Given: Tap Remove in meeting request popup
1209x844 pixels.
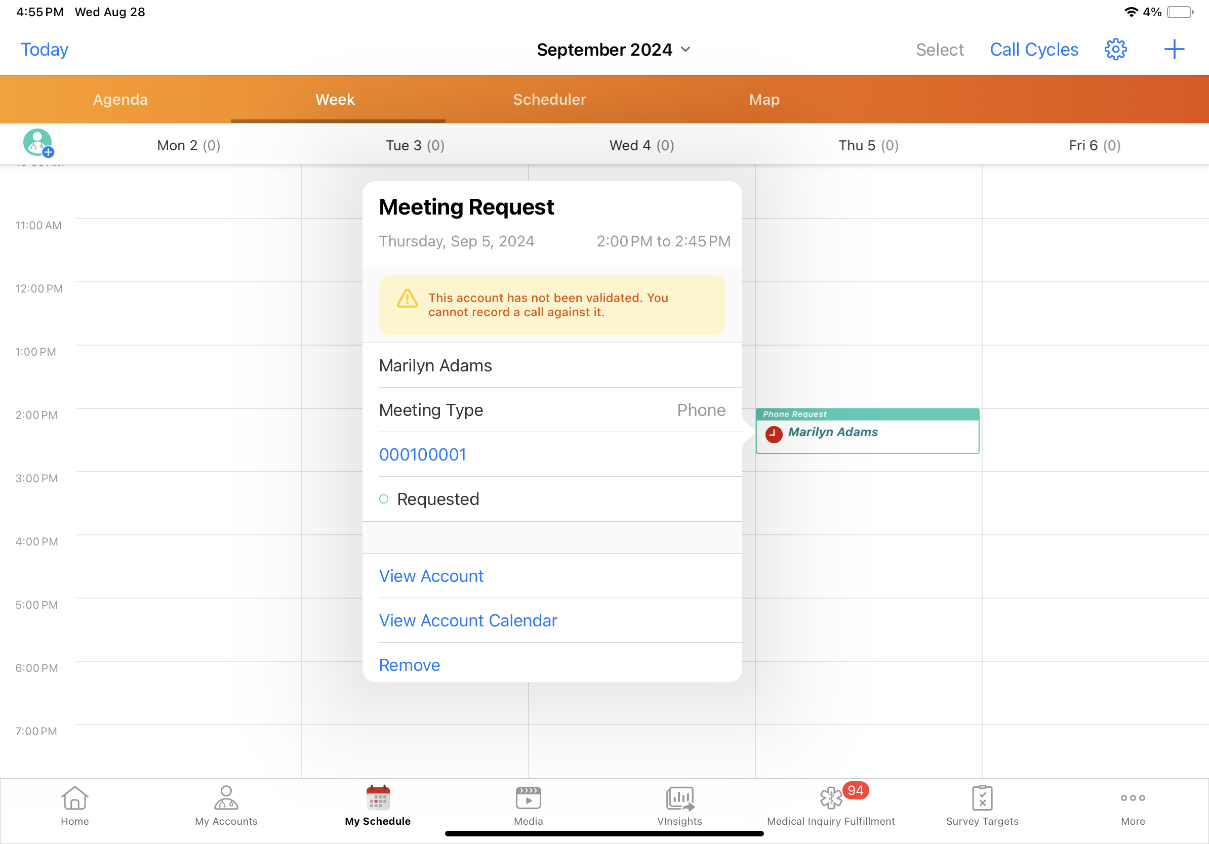Looking at the screenshot, I should pyautogui.click(x=409, y=664).
